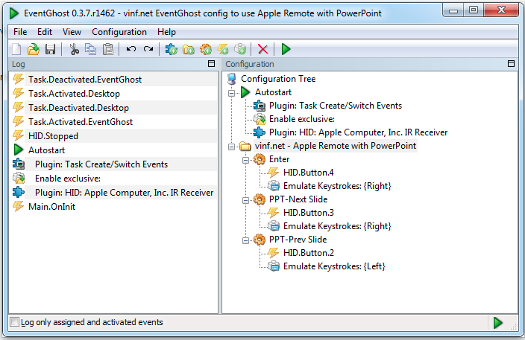
Task: Click the Add Plugin toolbar icon
Action: pyautogui.click(x=172, y=49)
